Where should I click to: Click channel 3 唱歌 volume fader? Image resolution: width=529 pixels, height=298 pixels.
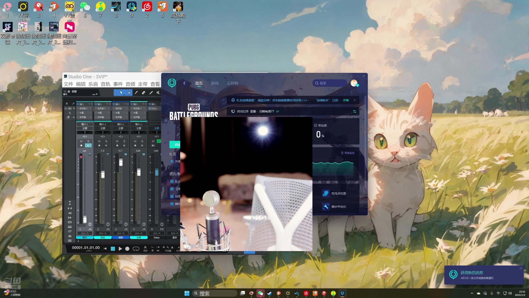121,163
